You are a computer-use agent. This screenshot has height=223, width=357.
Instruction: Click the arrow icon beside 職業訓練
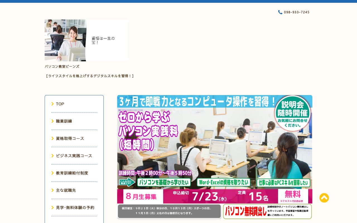coord(53,121)
